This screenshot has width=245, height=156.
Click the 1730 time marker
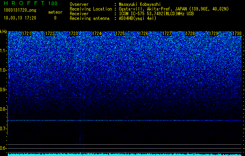[237, 34]
